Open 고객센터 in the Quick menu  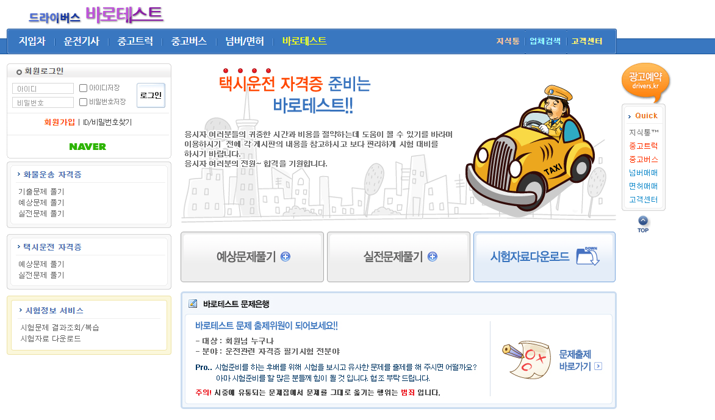(644, 199)
